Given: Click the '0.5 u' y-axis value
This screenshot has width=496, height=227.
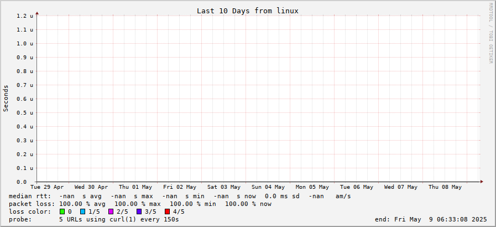Looking at the screenshot, I should (25, 113).
